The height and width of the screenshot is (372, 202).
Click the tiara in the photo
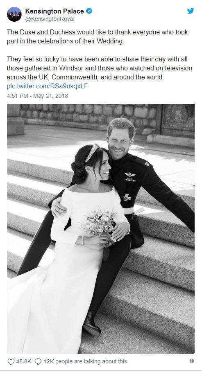(x=93, y=153)
